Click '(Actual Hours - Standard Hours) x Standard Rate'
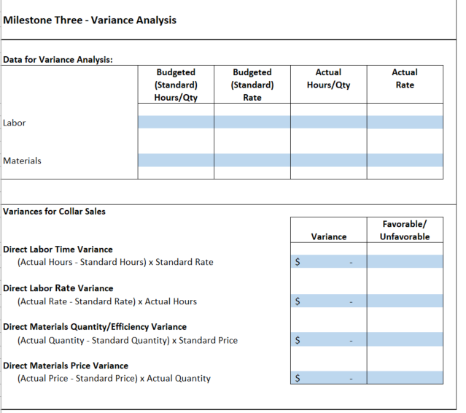Image resolution: width=466 pixels, height=413 pixels. [115, 262]
